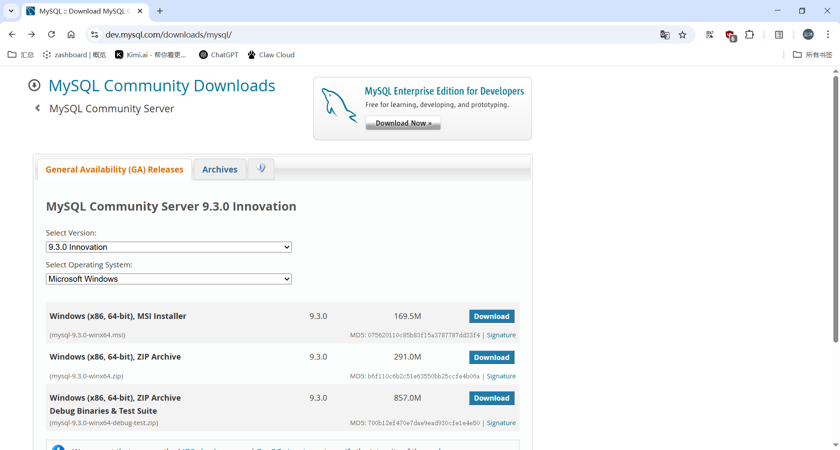840x450 pixels.
Task: Click the QR code extension icon
Action: pyautogui.click(x=710, y=35)
